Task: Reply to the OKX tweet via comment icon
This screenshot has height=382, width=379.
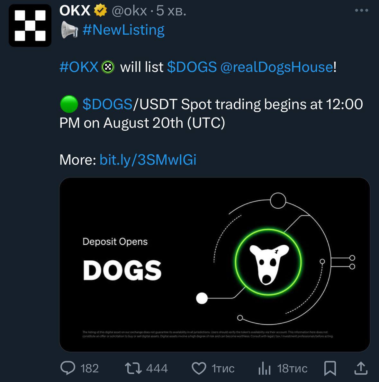Action: 68,368
